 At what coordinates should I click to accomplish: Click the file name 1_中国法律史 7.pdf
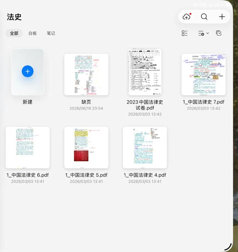click(204, 102)
